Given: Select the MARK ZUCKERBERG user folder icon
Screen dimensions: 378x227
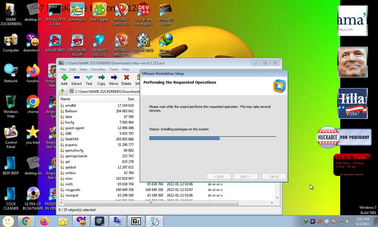Looking at the screenshot, I should tap(11, 15).
